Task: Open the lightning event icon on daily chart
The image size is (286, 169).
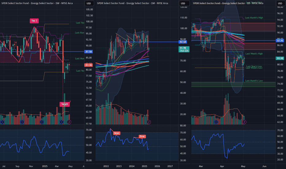Action: 244,122
